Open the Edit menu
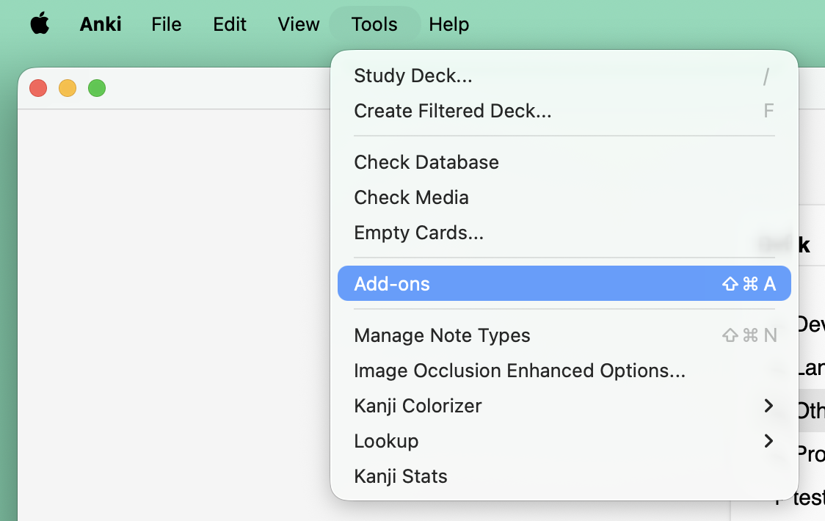The height and width of the screenshot is (521, 825). 229,24
